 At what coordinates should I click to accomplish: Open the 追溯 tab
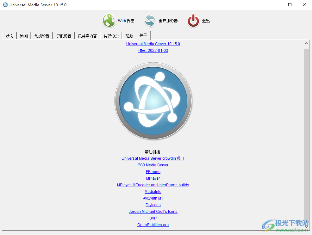coord(23,36)
